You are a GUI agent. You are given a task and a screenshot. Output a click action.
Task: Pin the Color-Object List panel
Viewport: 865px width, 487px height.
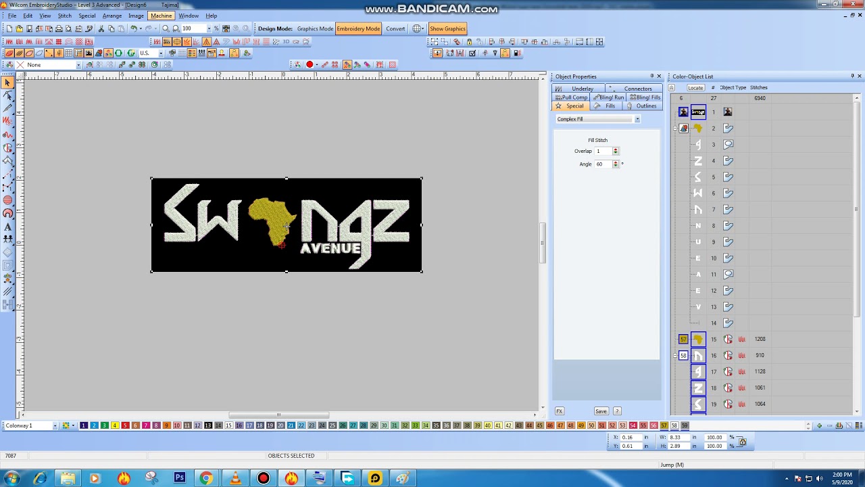click(x=852, y=76)
